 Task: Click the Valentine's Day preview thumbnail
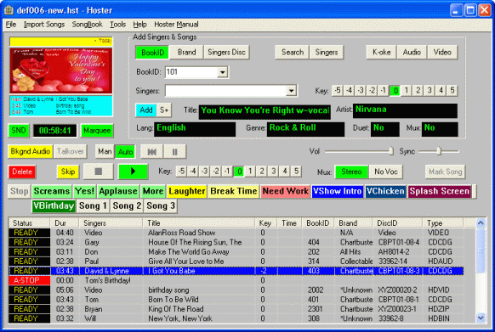[61, 70]
